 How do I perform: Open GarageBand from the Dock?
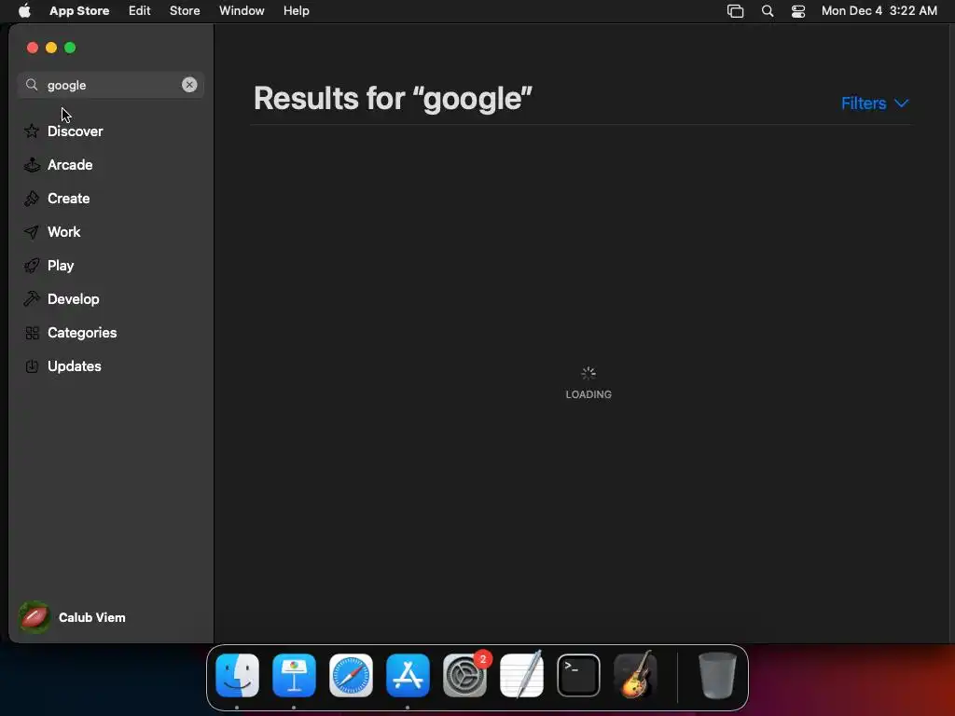pos(635,675)
